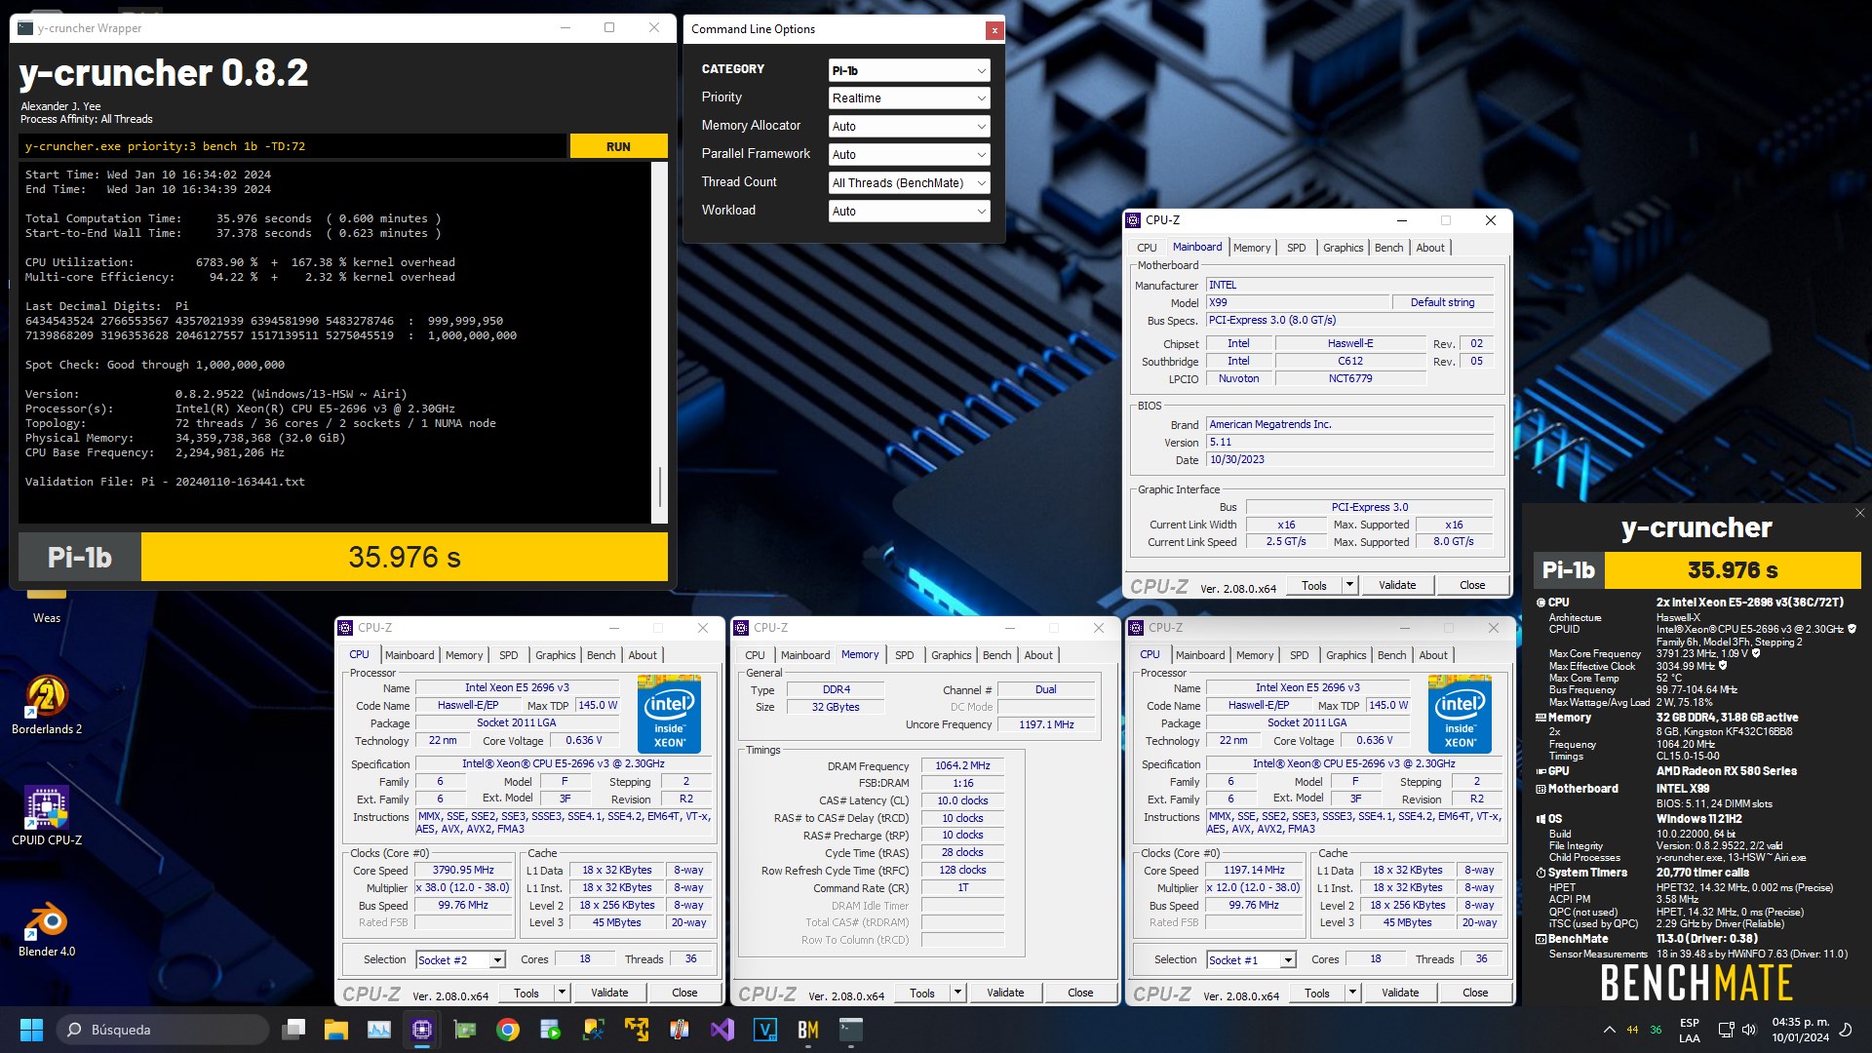Image resolution: width=1872 pixels, height=1053 pixels.
Task: Click Validate in the Socket #1 CPU-Z window
Action: 1400,993
